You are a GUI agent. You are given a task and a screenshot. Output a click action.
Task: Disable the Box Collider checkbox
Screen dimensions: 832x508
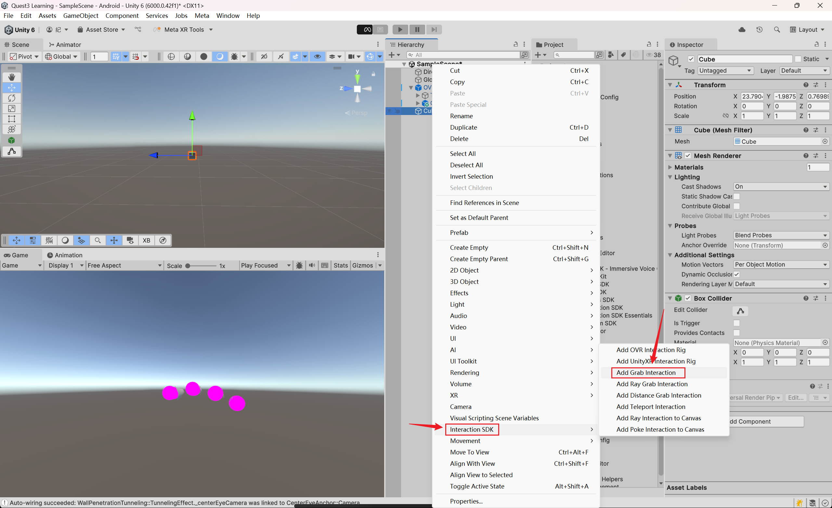click(688, 298)
